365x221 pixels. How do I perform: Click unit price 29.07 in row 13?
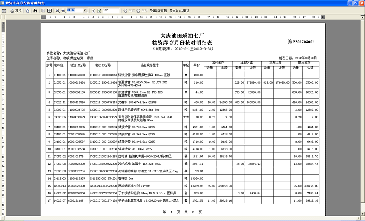coord(199,171)
